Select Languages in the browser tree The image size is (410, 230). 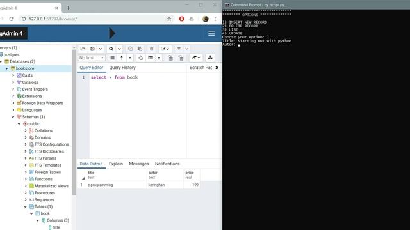coord(32,110)
